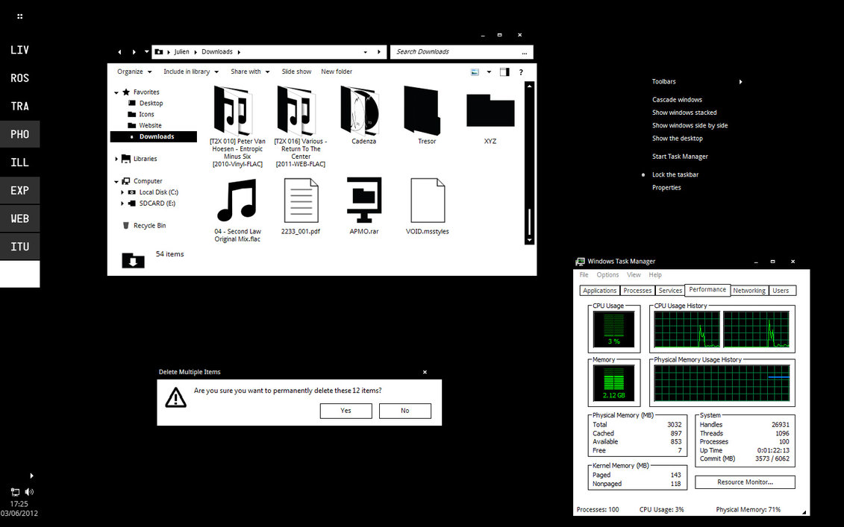This screenshot has width=844, height=527.
Task: Toggle Lock the taskbar option
Action: pos(675,174)
